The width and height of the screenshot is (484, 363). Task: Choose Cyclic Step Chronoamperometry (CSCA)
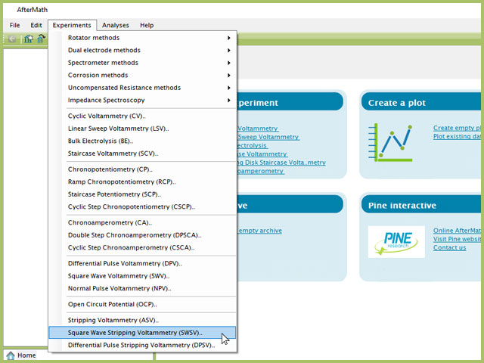pos(143,248)
